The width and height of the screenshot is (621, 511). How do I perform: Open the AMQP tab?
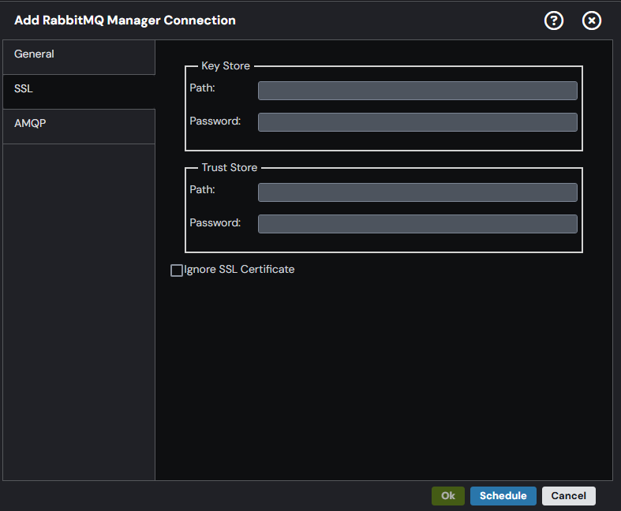(x=79, y=126)
